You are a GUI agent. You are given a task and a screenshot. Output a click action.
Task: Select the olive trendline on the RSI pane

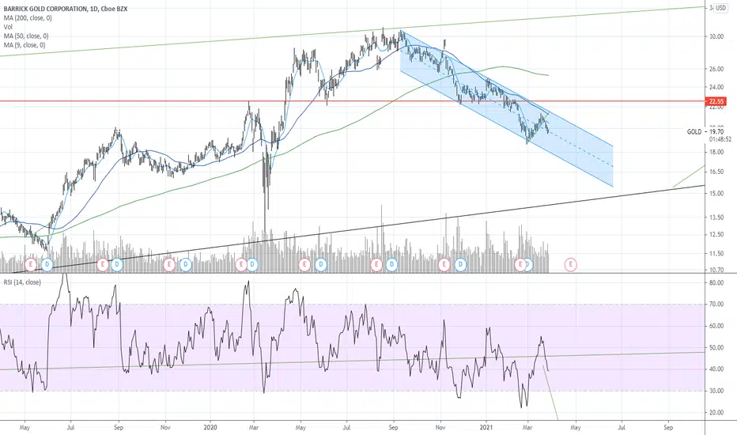(353, 360)
